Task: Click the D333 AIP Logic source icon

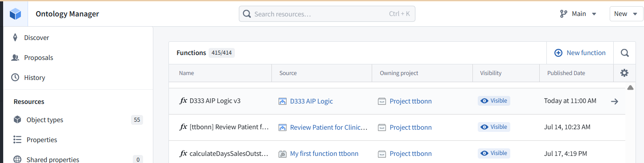Action: click(282, 101)
